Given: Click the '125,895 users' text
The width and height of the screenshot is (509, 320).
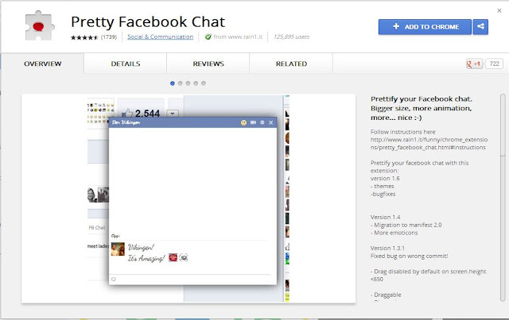Looking at the screenshot, I should point(291,37).
